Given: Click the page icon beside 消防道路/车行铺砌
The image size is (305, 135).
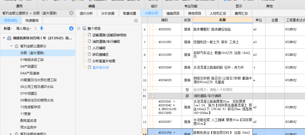Looking at the screenshot, I should (x=89, y=41).
